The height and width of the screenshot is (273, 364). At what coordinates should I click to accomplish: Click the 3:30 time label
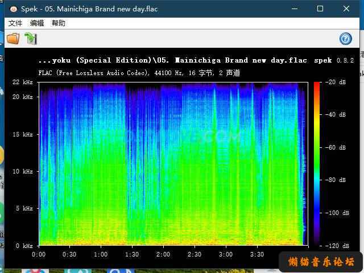point(257,254)
